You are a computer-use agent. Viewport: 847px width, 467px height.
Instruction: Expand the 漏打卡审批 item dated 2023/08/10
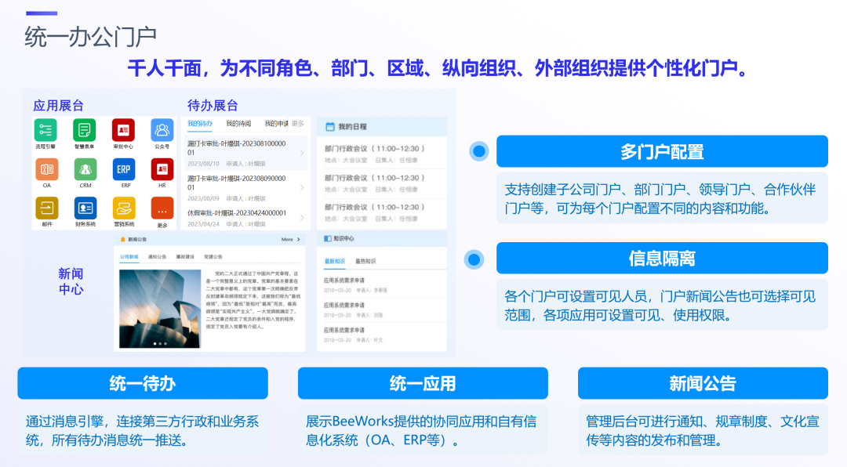302,154
